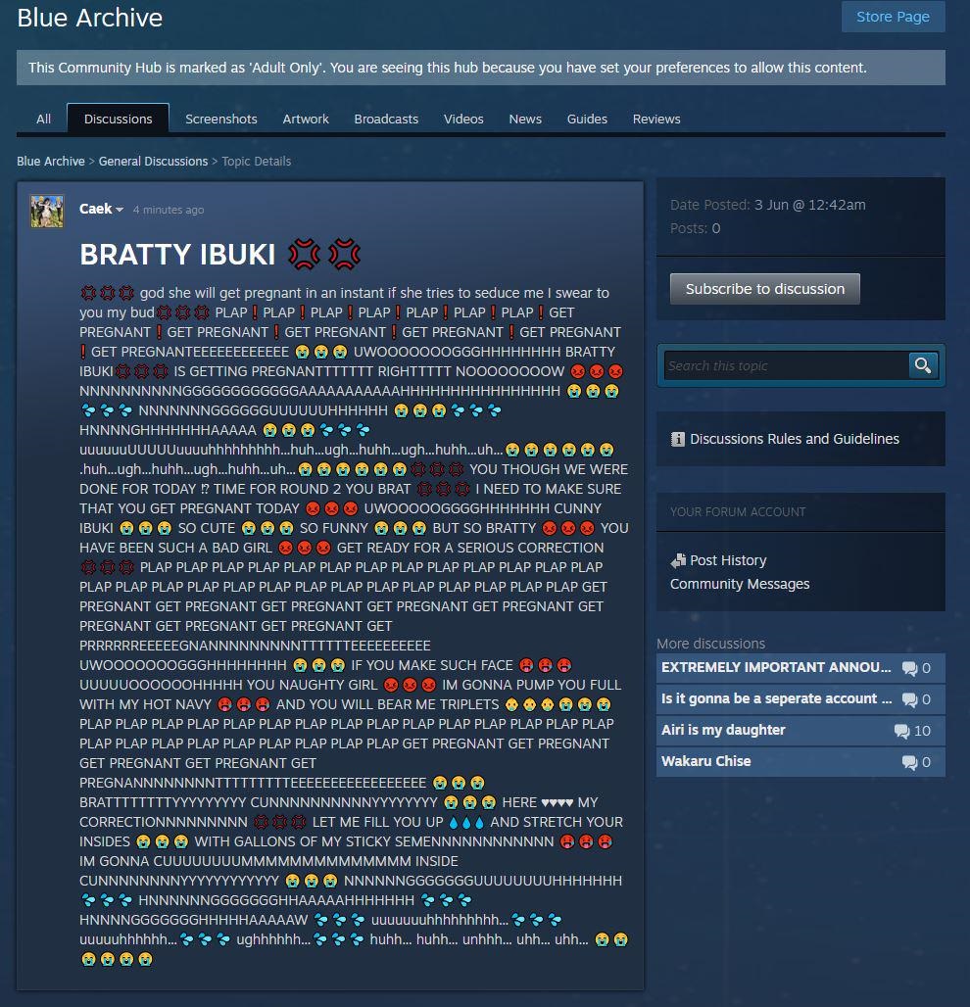Screen dimensions: 970x1007
Task: View the Guides tab
Action: pos(587,119)
